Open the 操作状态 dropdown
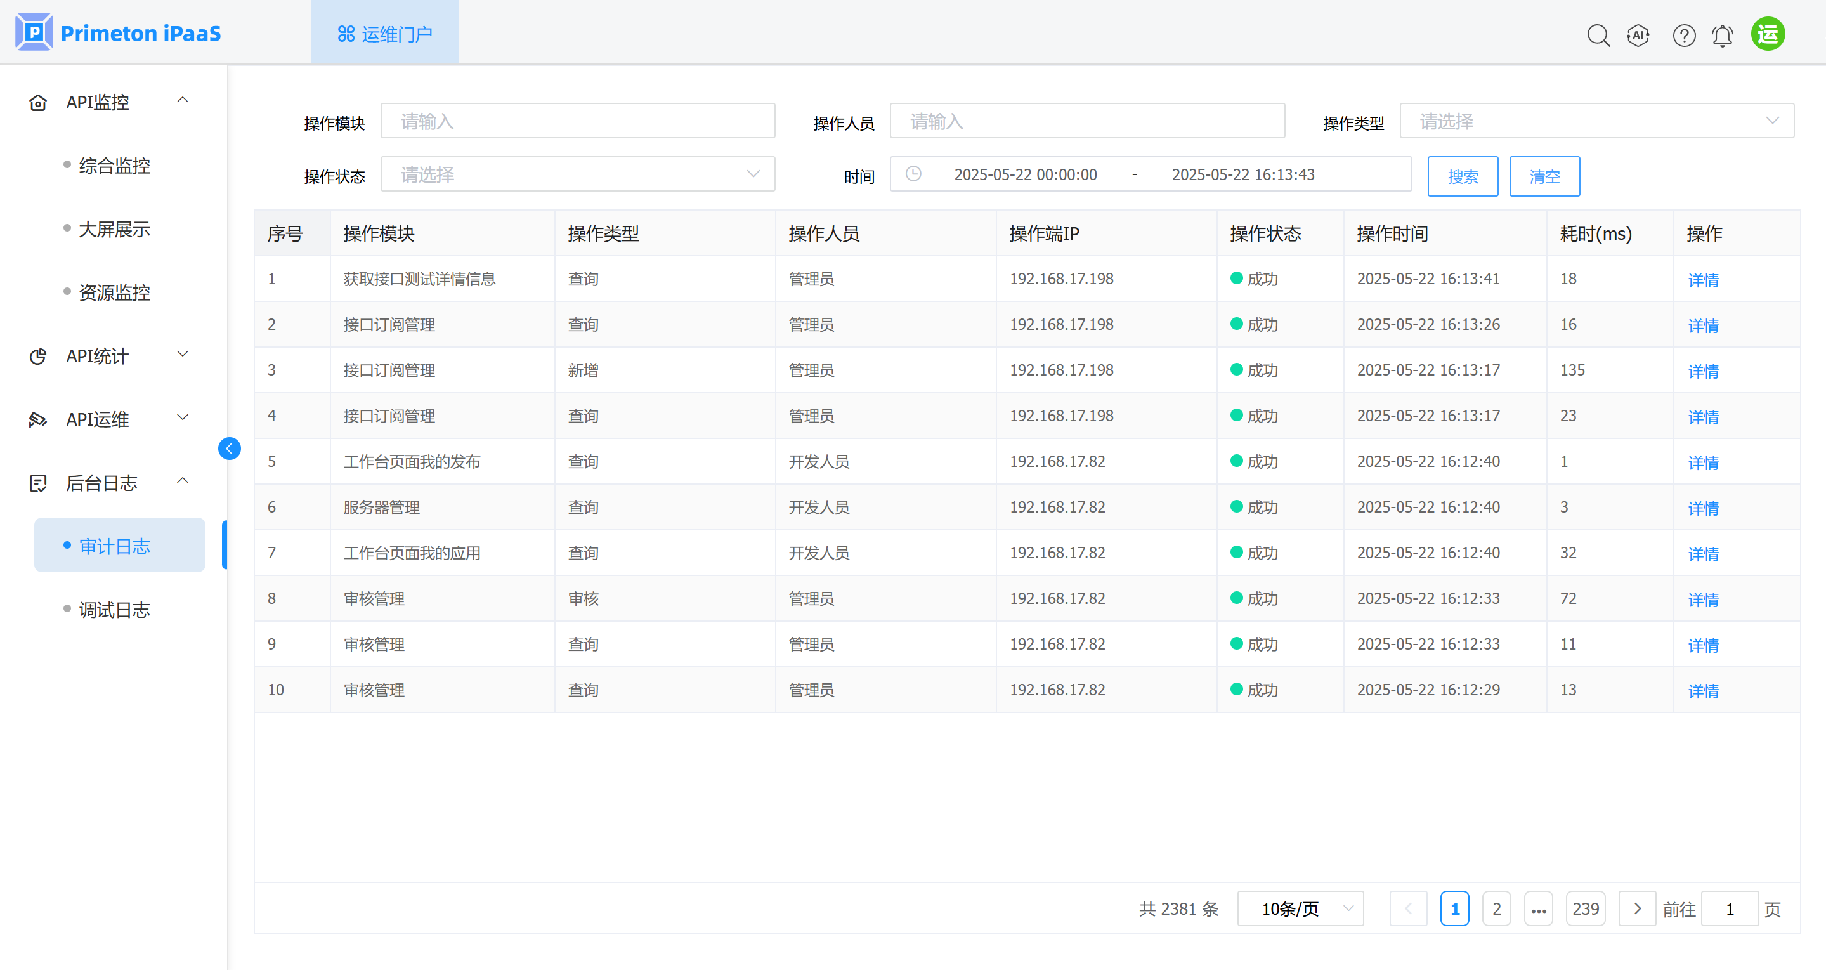The width and height of the screenshot is (1826, 970). click(x=577, y=174)
